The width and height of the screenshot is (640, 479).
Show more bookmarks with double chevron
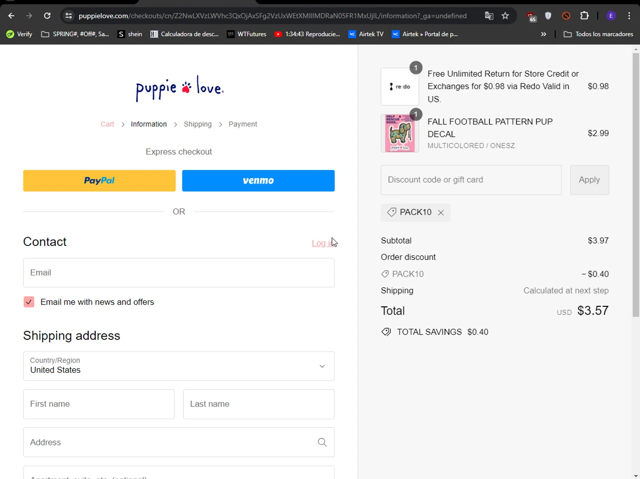click(x=544, y=34)
